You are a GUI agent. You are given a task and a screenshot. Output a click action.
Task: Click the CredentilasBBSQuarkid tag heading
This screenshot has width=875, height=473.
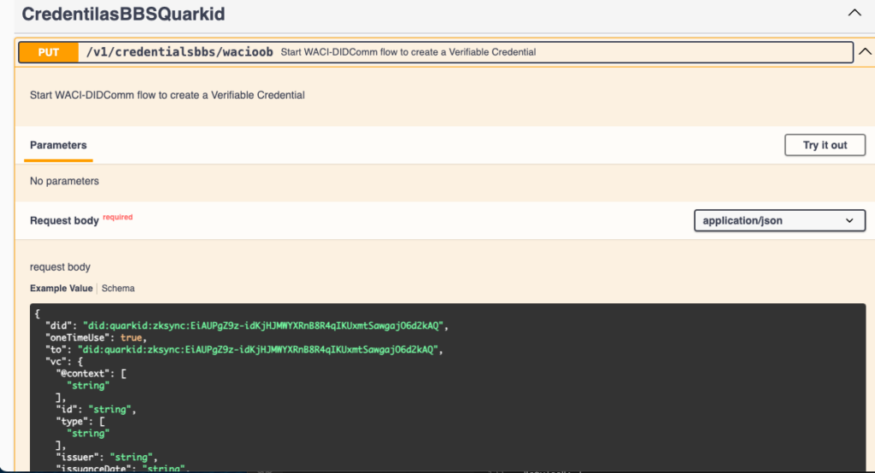[x=123, y=15]
